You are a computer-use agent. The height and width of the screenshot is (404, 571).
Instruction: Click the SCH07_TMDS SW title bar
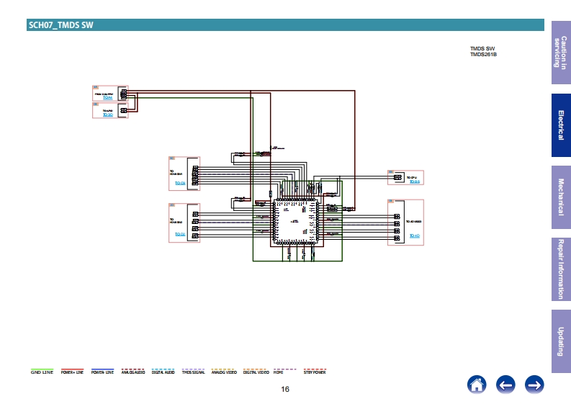coord(285,24)
